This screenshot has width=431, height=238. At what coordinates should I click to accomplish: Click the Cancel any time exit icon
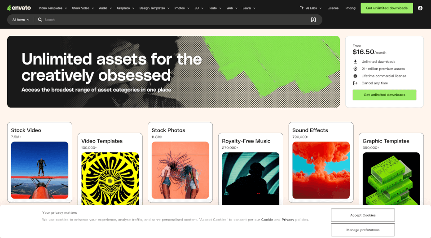point(355,83)
